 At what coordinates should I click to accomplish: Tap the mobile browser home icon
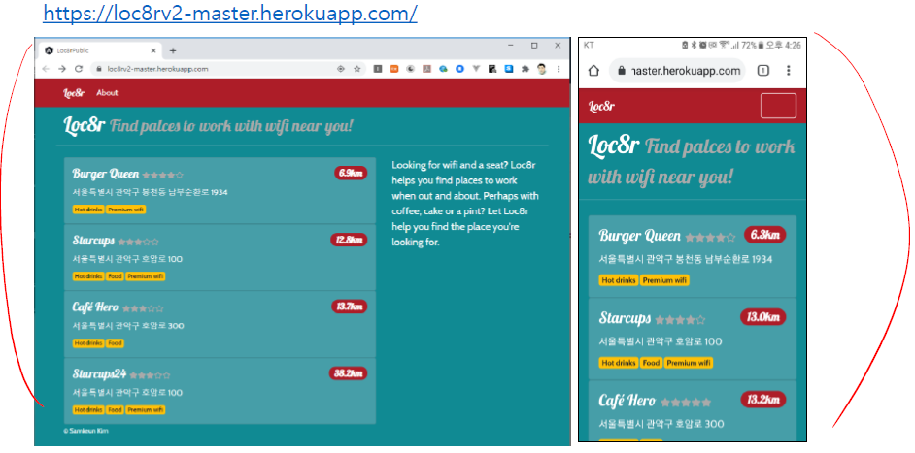click(593, 71)
